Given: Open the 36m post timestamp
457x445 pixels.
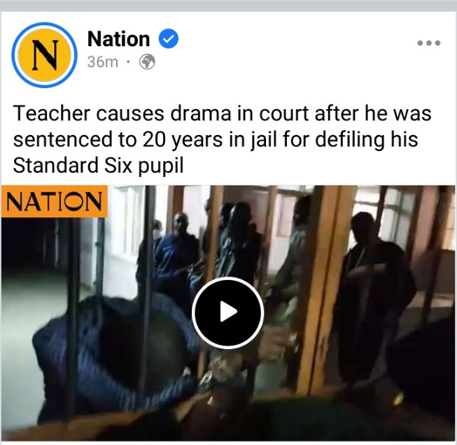Looking at the screenshot, I should point(103,62).
